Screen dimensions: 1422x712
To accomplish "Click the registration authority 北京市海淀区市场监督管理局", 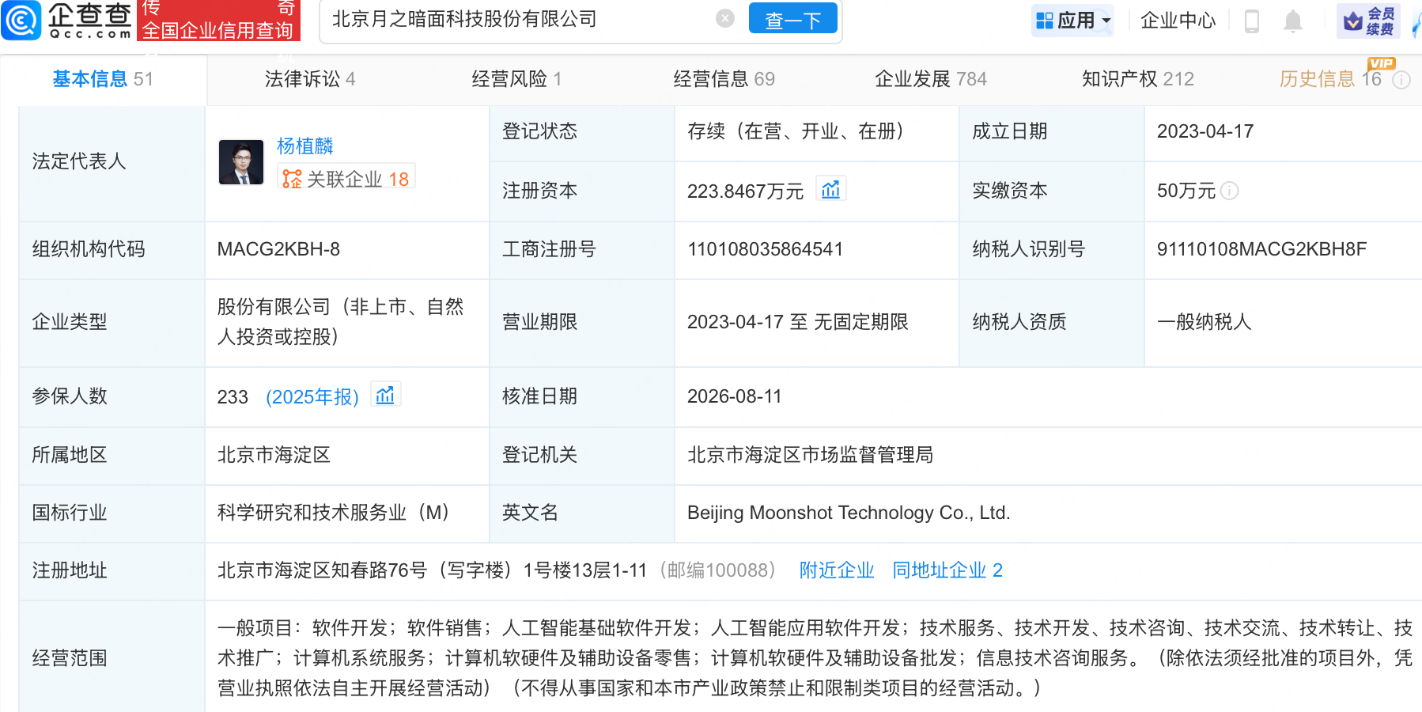I will tap(810, 455).
